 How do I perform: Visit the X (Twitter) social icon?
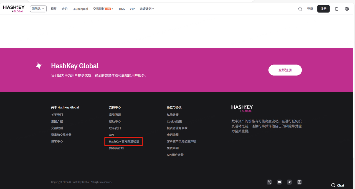(x=269, y=182)
